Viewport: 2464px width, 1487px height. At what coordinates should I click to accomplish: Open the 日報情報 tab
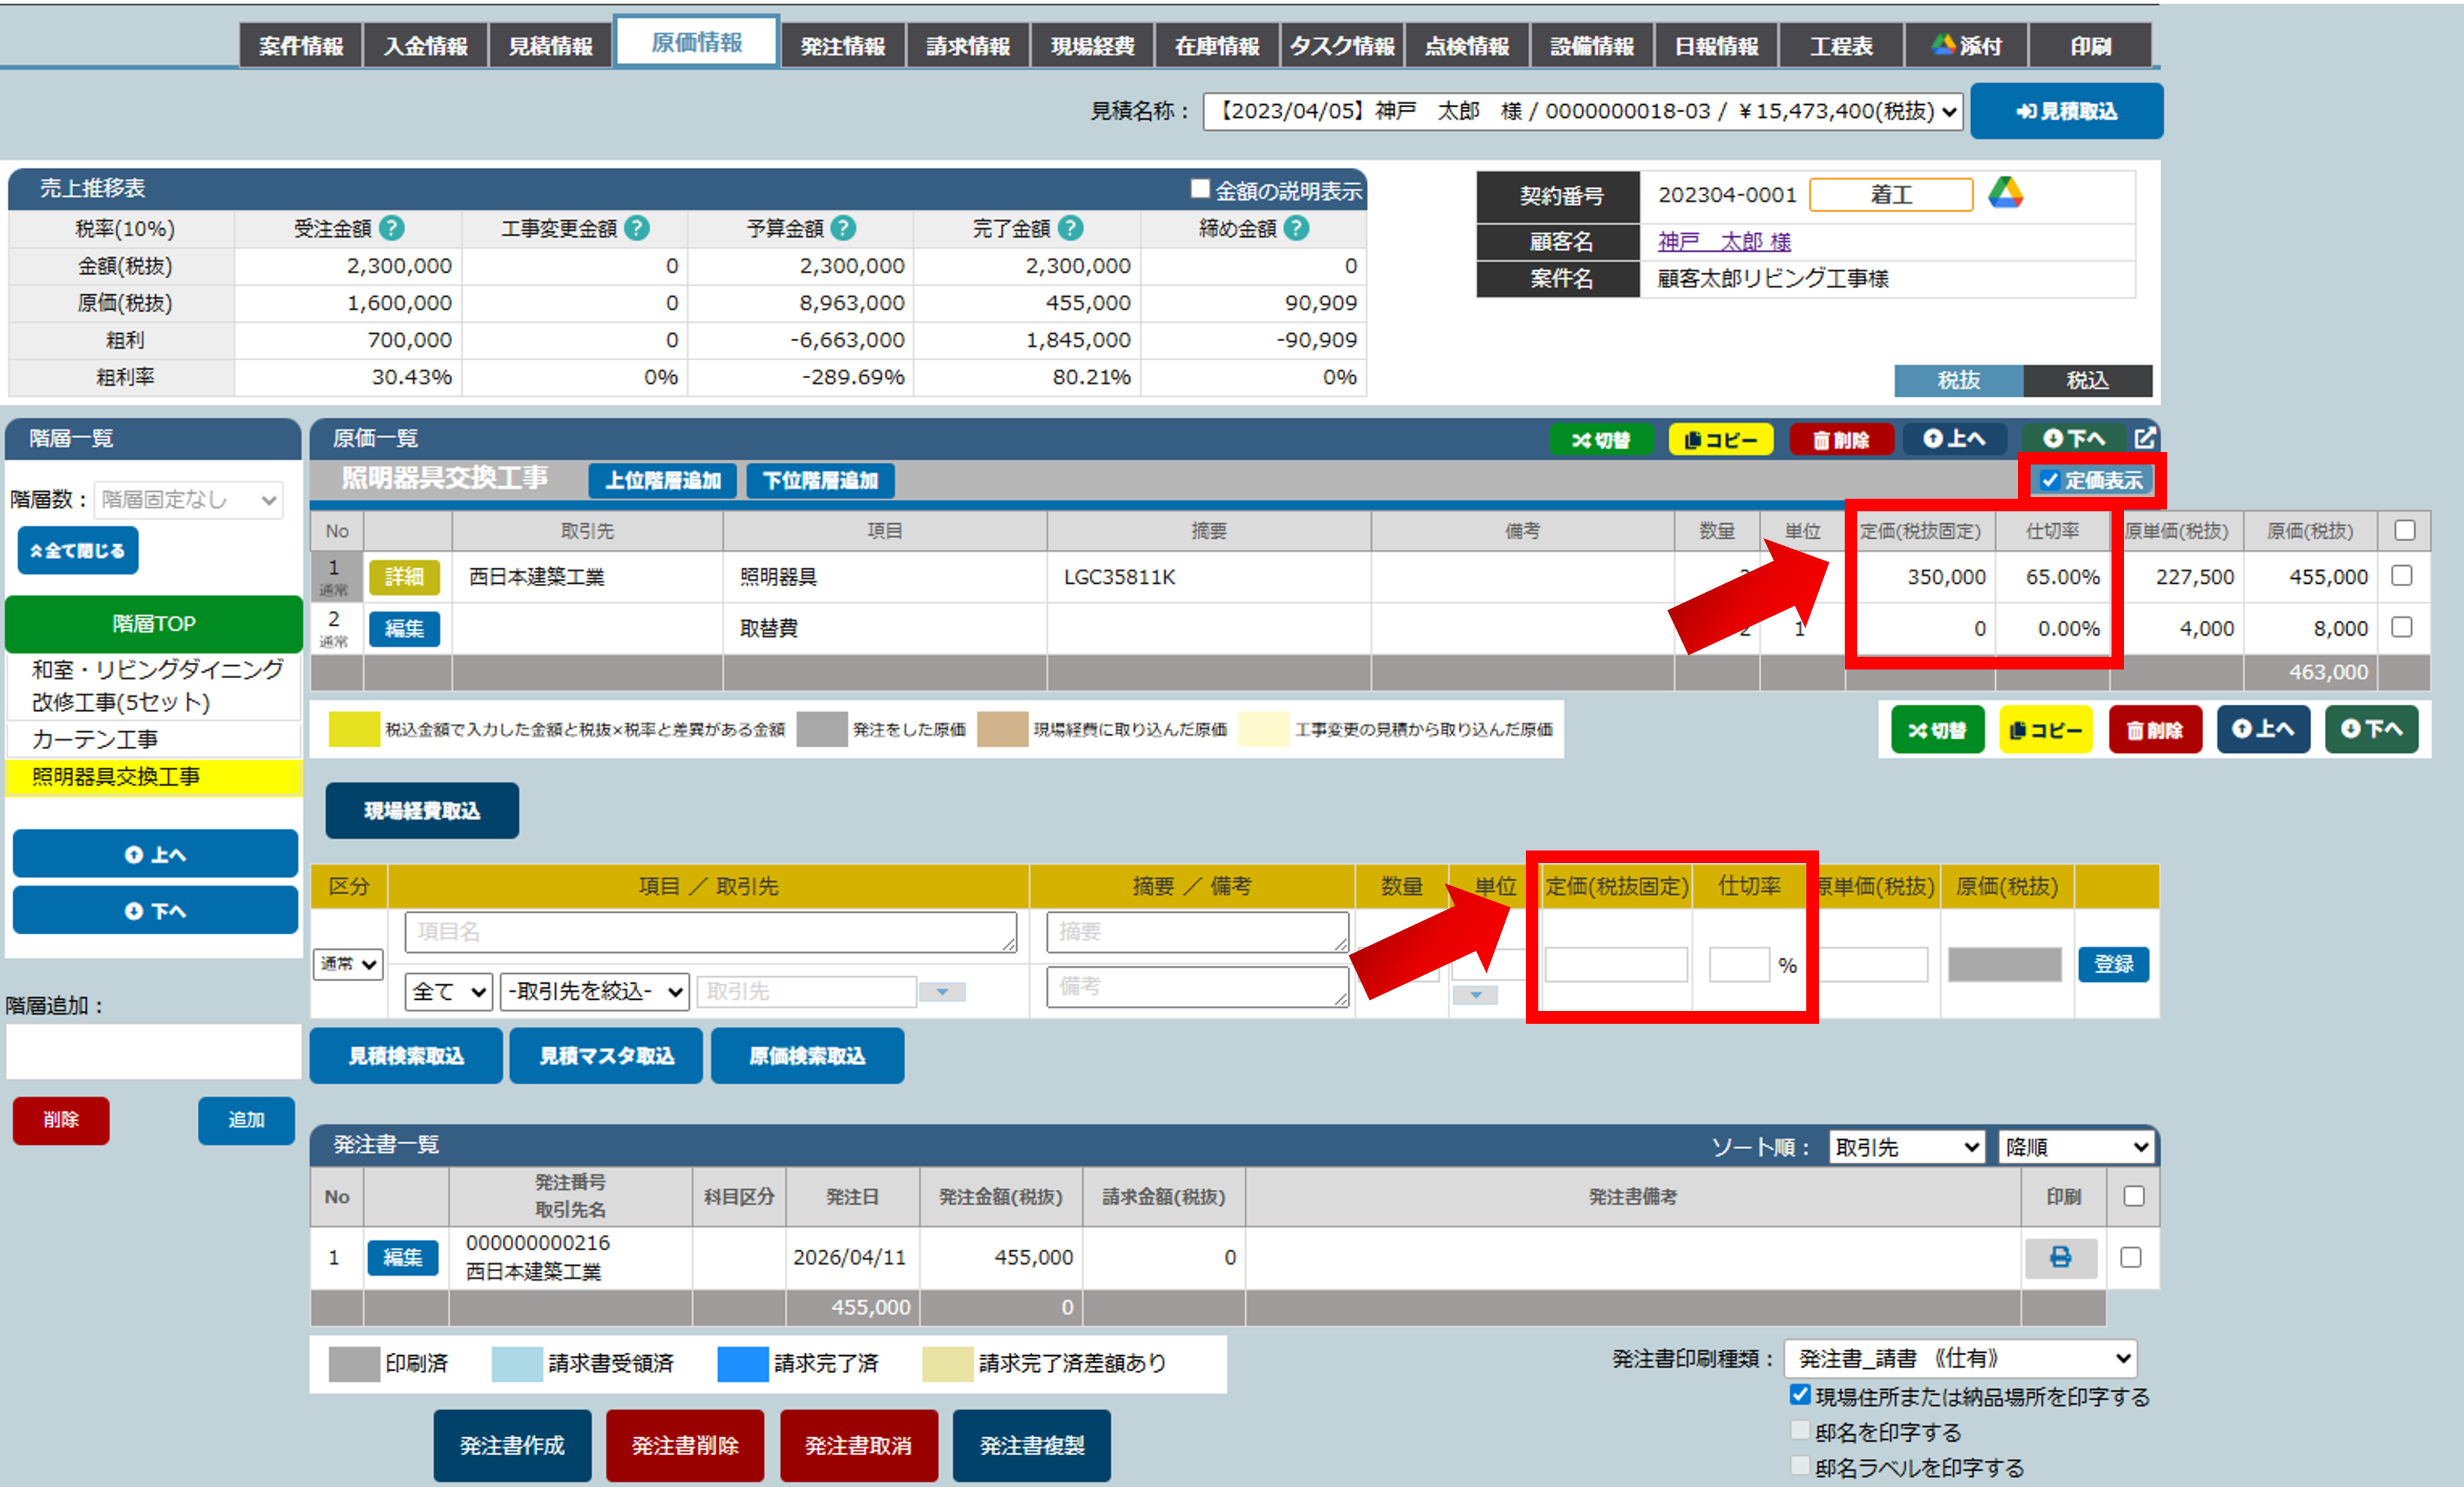(1716, 46)
